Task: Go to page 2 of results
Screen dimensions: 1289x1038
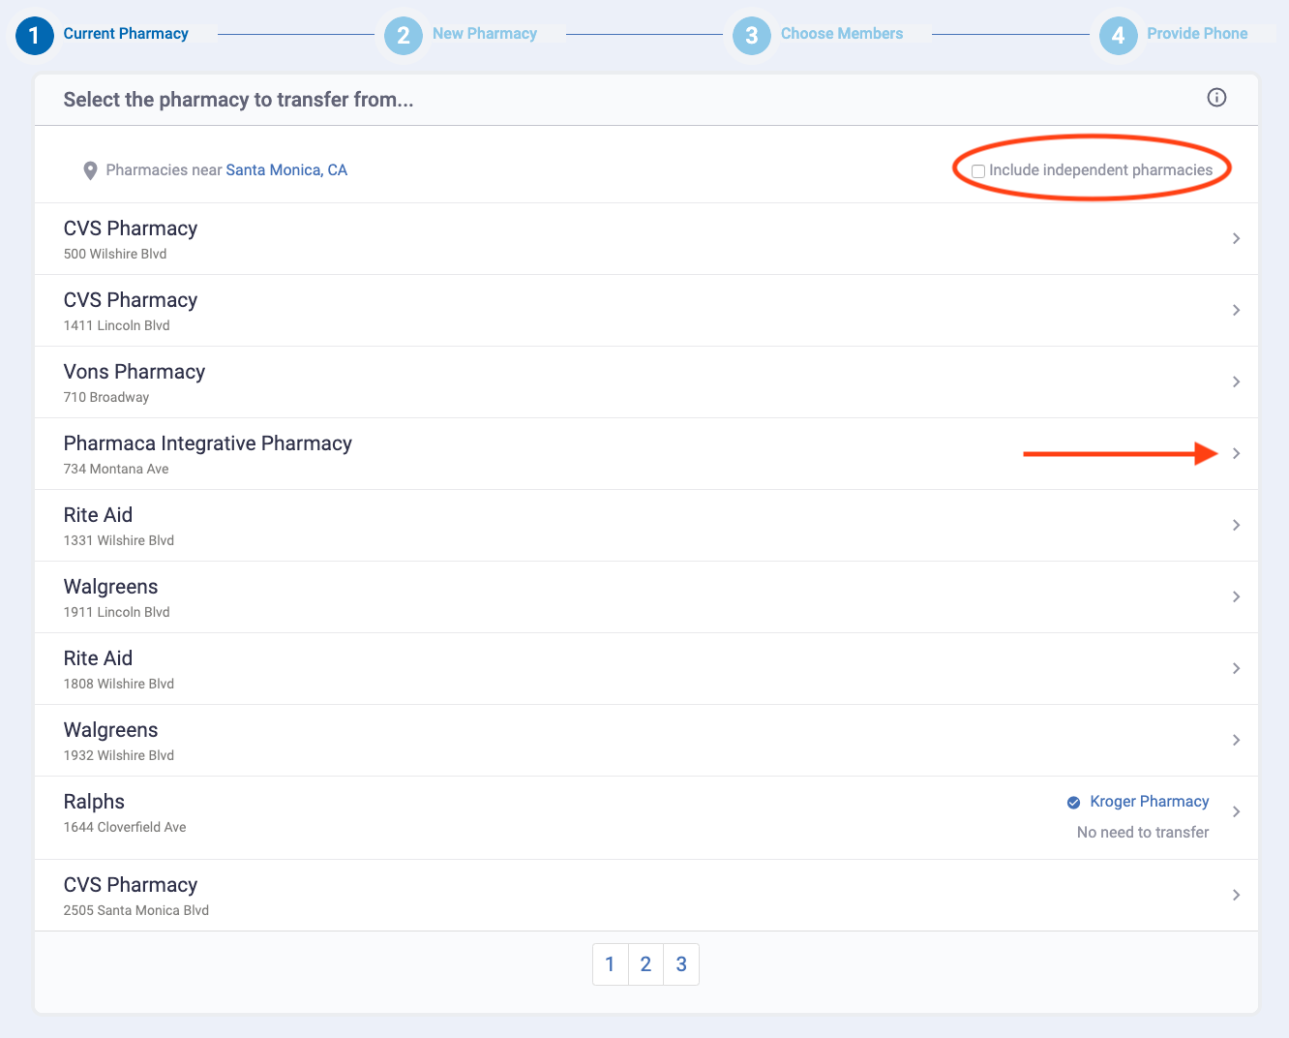Action: (x=645, y=964)
